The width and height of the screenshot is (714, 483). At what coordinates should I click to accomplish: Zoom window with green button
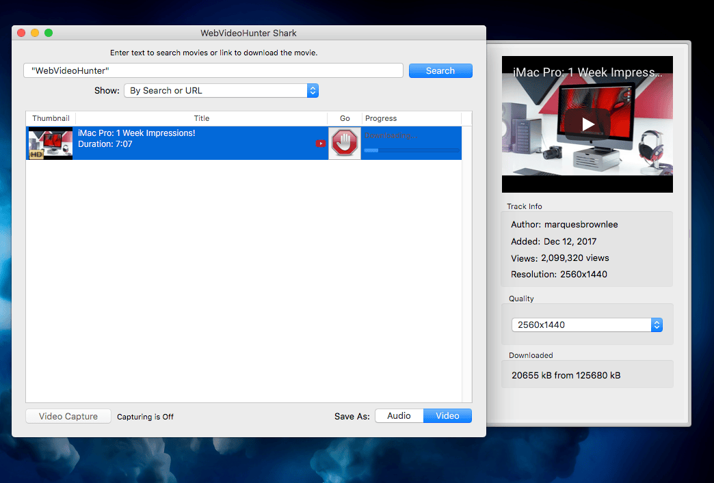49,33
